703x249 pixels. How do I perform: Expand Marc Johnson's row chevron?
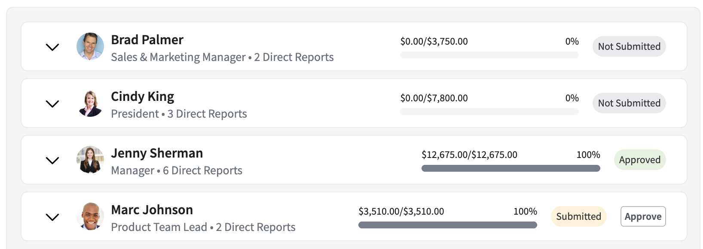coord(52,217)
